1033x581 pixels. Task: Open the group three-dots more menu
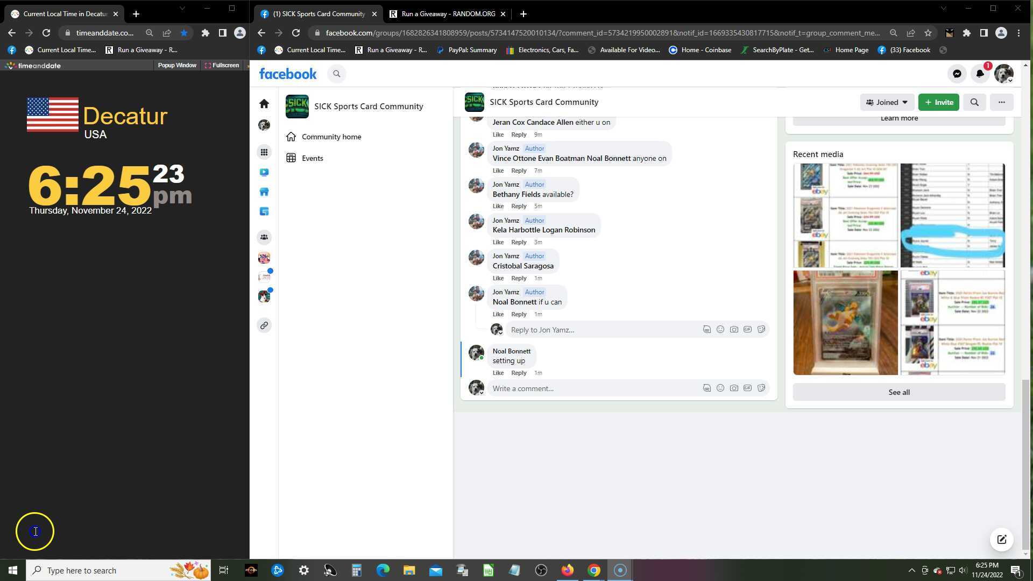click(x=1001, y=102)
